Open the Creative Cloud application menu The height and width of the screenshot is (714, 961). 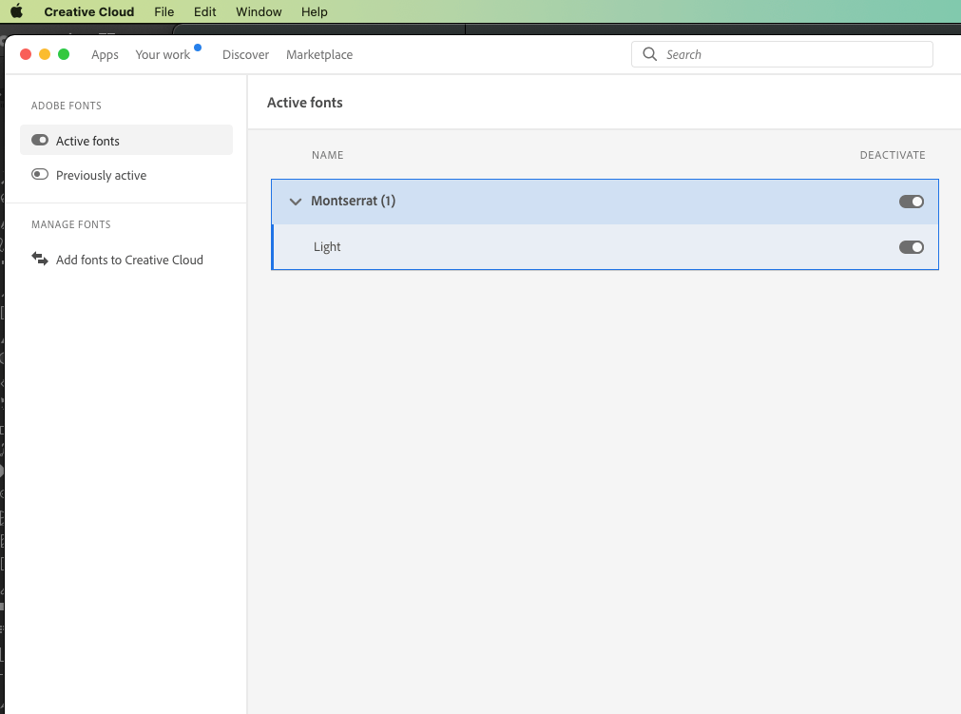click(88, 11)
